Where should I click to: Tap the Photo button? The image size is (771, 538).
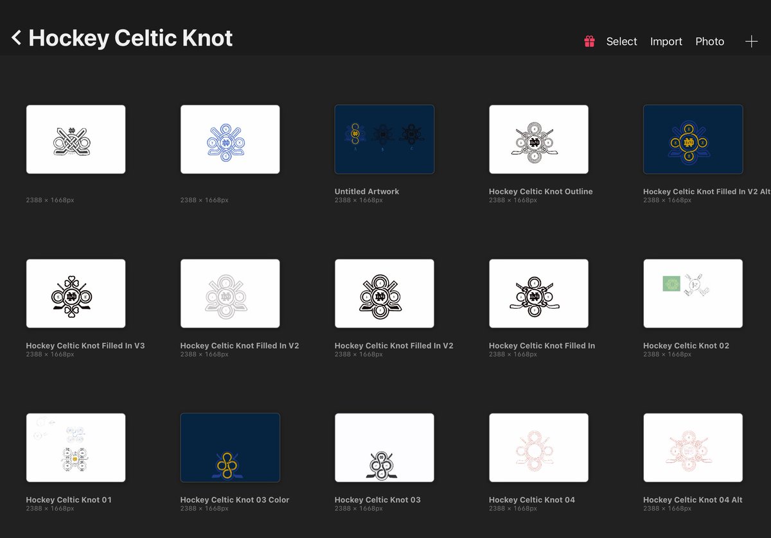tap(709, 42)
